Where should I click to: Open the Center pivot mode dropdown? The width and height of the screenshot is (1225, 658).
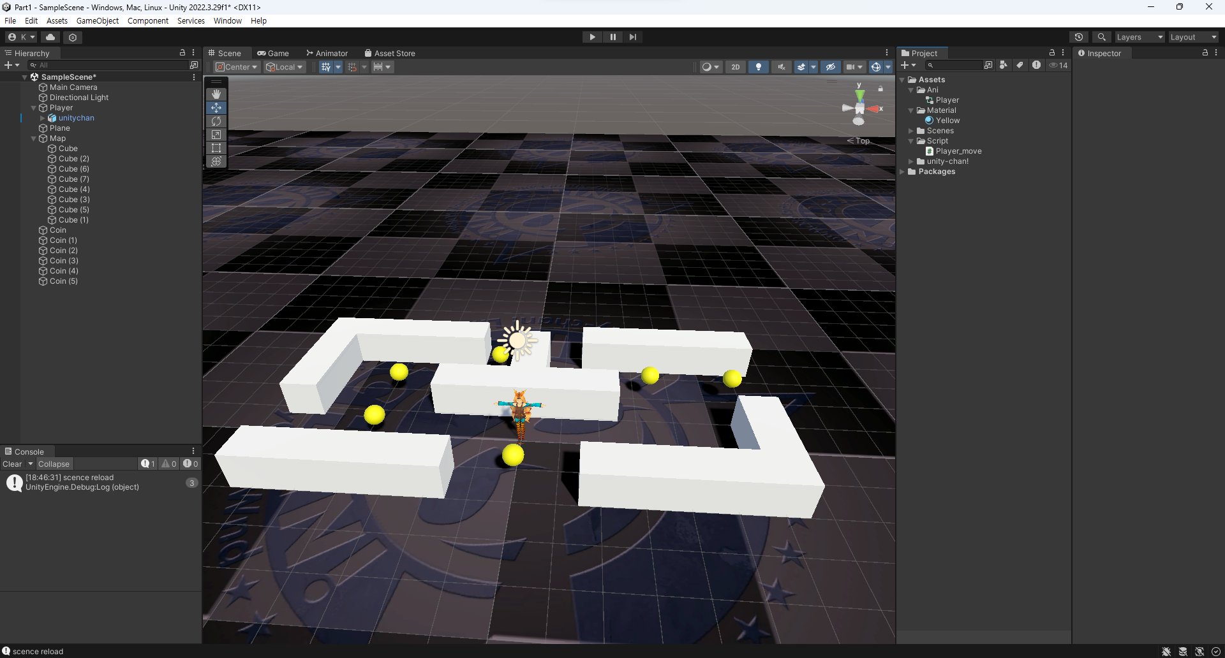pyautogui.click(x=237, y=67)
